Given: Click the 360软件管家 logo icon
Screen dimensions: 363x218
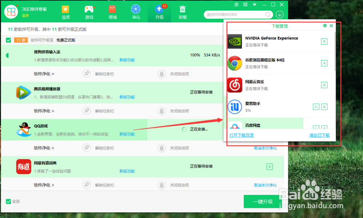Looking at the screenshot, I should coord(11,12).
